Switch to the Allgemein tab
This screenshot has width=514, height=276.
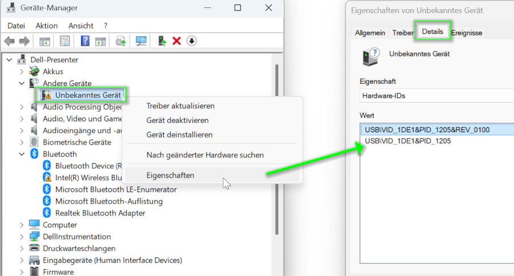click(x=370, y=33)
